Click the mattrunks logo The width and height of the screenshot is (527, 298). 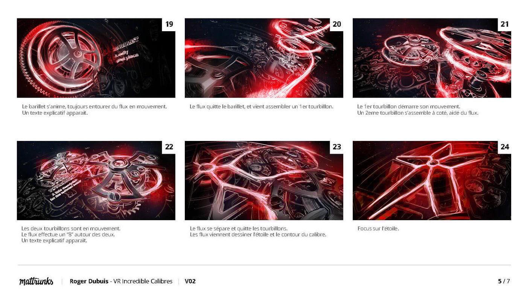[x=36, y=281]
